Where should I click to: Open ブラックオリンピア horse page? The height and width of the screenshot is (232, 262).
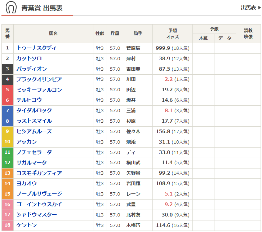(39, 79)
